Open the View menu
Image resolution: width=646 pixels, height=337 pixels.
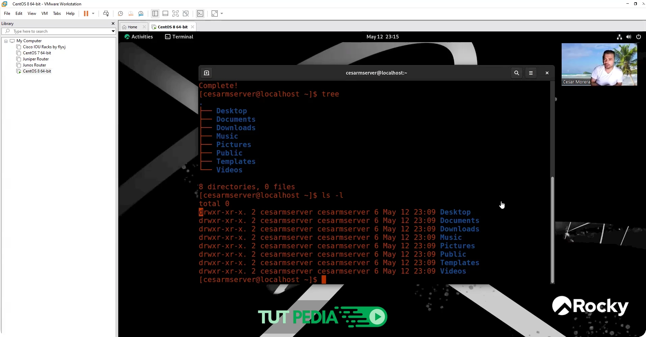pos(32,13)
